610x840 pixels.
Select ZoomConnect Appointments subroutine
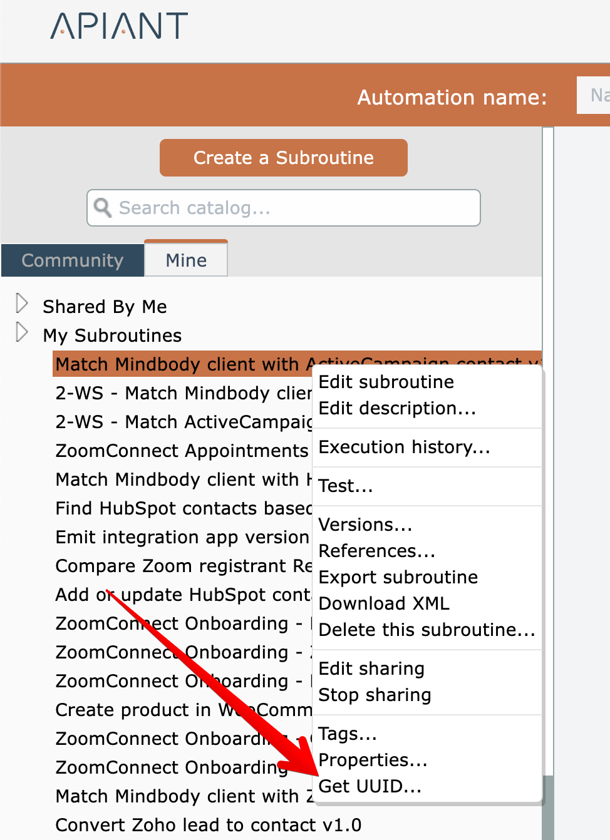[182, 451]
